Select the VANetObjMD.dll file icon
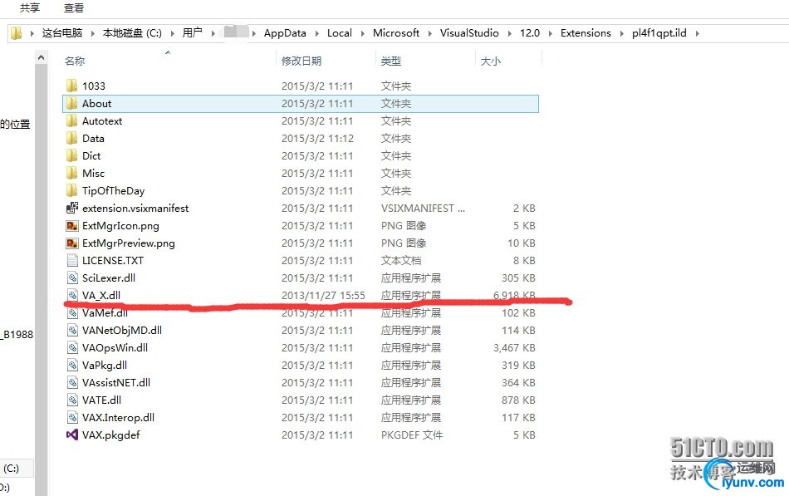789x496 pixels. 72,331
